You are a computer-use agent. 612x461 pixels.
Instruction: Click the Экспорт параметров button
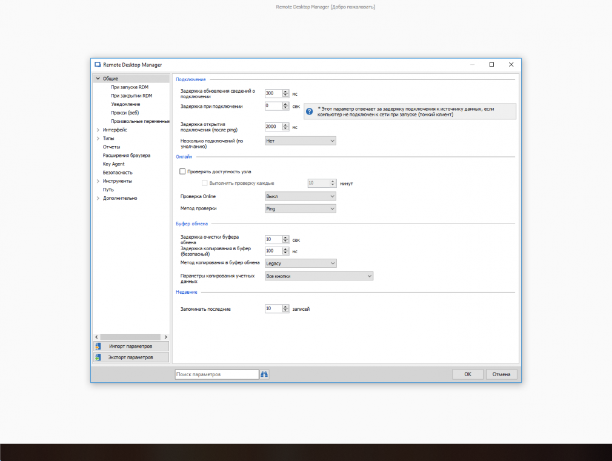(131, 357)
